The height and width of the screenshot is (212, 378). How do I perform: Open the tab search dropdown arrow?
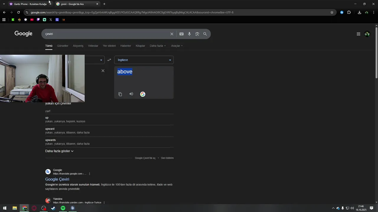(4, 4)
